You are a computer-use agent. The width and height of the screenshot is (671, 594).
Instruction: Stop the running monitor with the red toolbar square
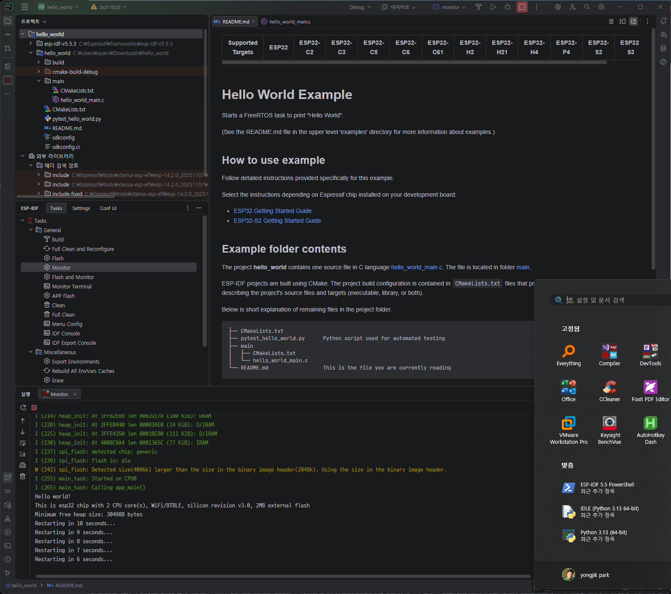coord(522,7)
